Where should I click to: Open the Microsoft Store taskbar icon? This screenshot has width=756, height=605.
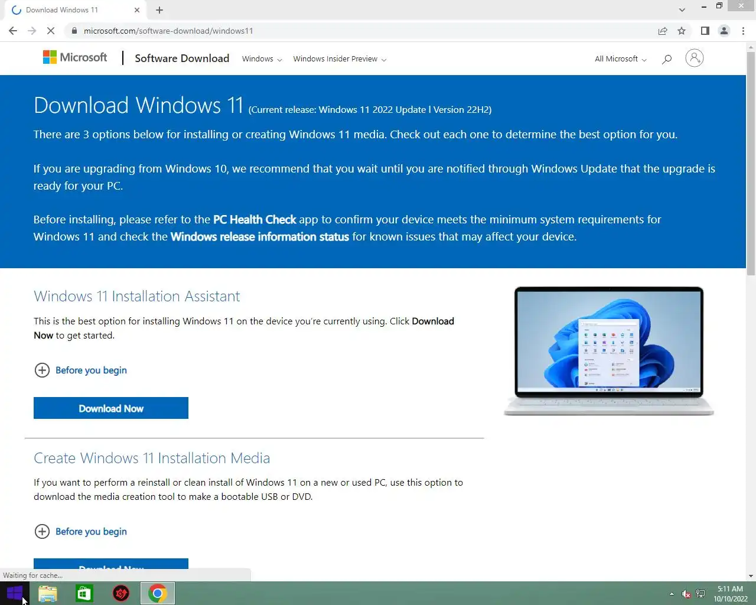pyautogui.click(x=84, y=593)
